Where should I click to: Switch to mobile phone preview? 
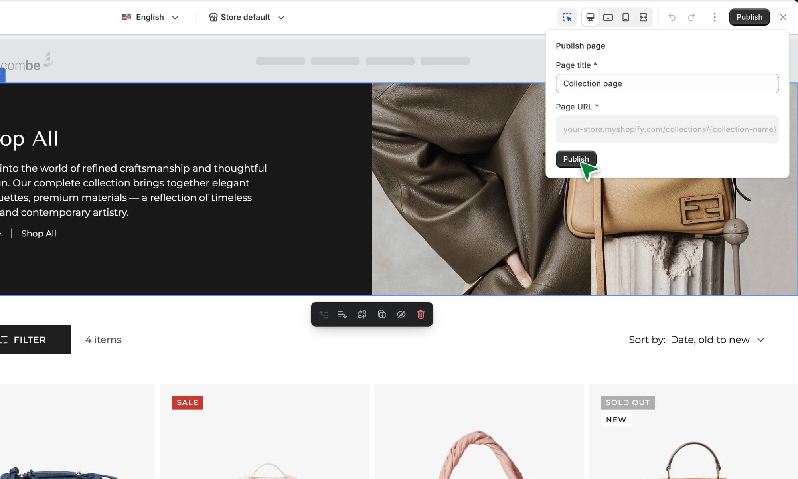[626, 17]
